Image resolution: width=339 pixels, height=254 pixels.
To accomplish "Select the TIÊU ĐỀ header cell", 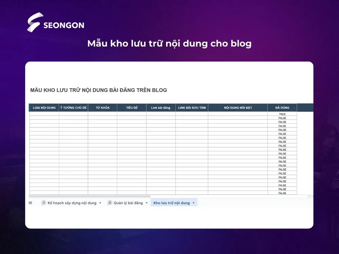I will 132,108.
